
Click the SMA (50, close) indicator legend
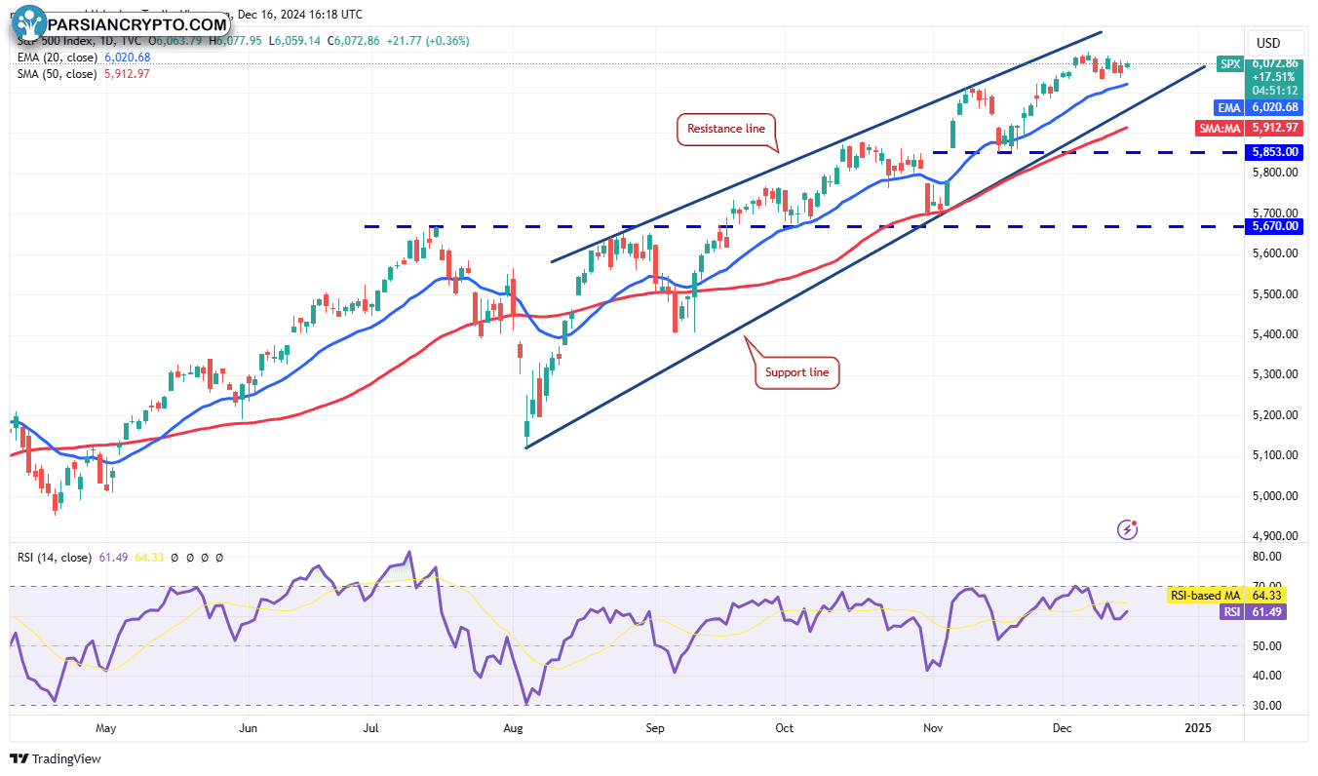pos(57,74)
